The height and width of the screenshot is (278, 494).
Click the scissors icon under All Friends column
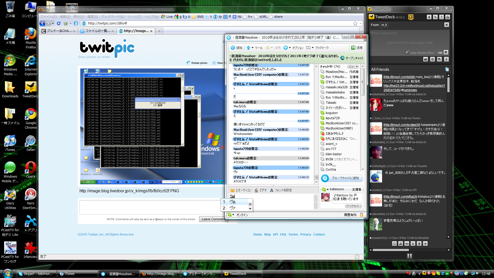[x=413, y=244]
